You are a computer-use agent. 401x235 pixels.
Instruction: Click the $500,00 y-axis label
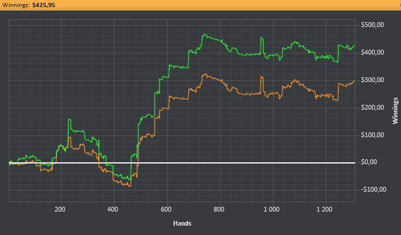click(x=372, y=25)
